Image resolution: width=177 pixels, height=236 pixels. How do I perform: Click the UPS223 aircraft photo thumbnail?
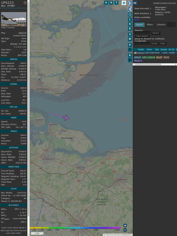(x=14, y=19)
